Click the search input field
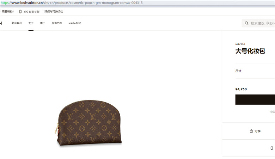 pos(258,23)
